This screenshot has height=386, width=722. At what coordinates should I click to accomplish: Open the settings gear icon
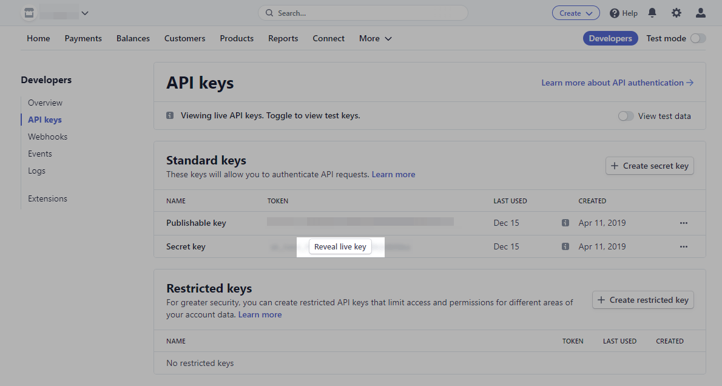click(676, 13)
